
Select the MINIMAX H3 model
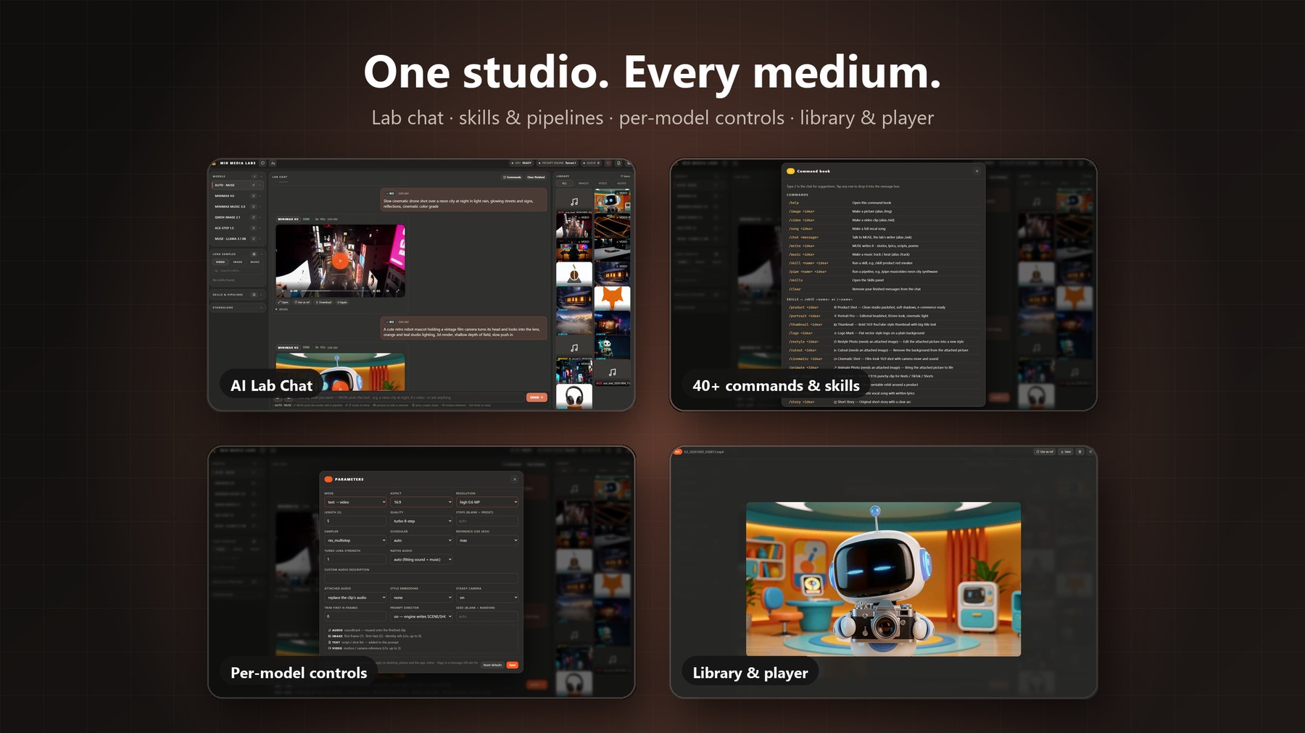point(238,196)
